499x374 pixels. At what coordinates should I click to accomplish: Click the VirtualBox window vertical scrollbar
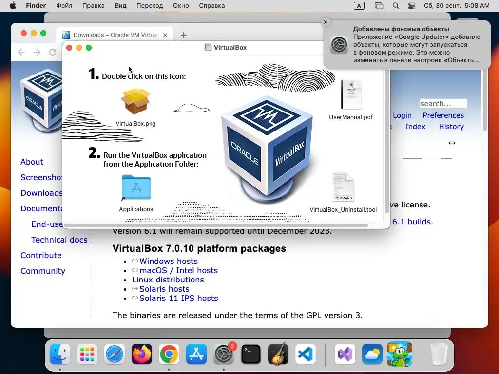tap(387, 142)
